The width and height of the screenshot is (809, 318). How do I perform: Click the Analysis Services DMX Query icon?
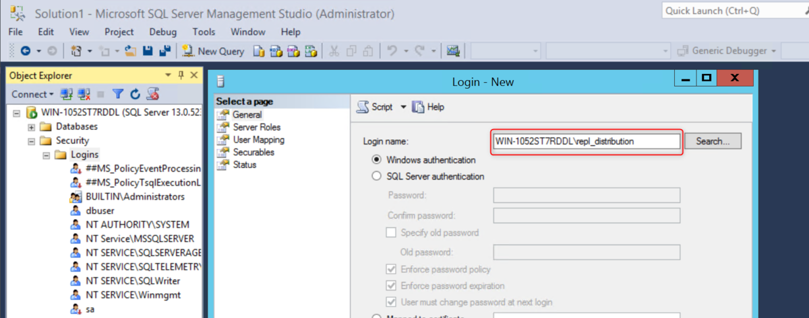[x=293, y=50]
